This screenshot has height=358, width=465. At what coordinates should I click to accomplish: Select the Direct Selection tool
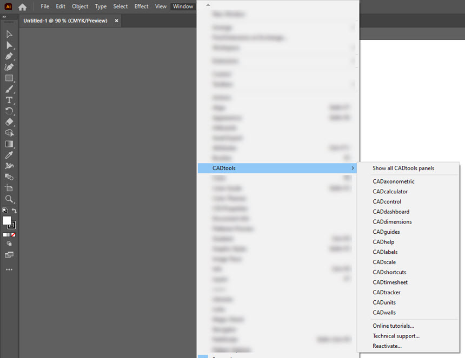coord(9,45)
